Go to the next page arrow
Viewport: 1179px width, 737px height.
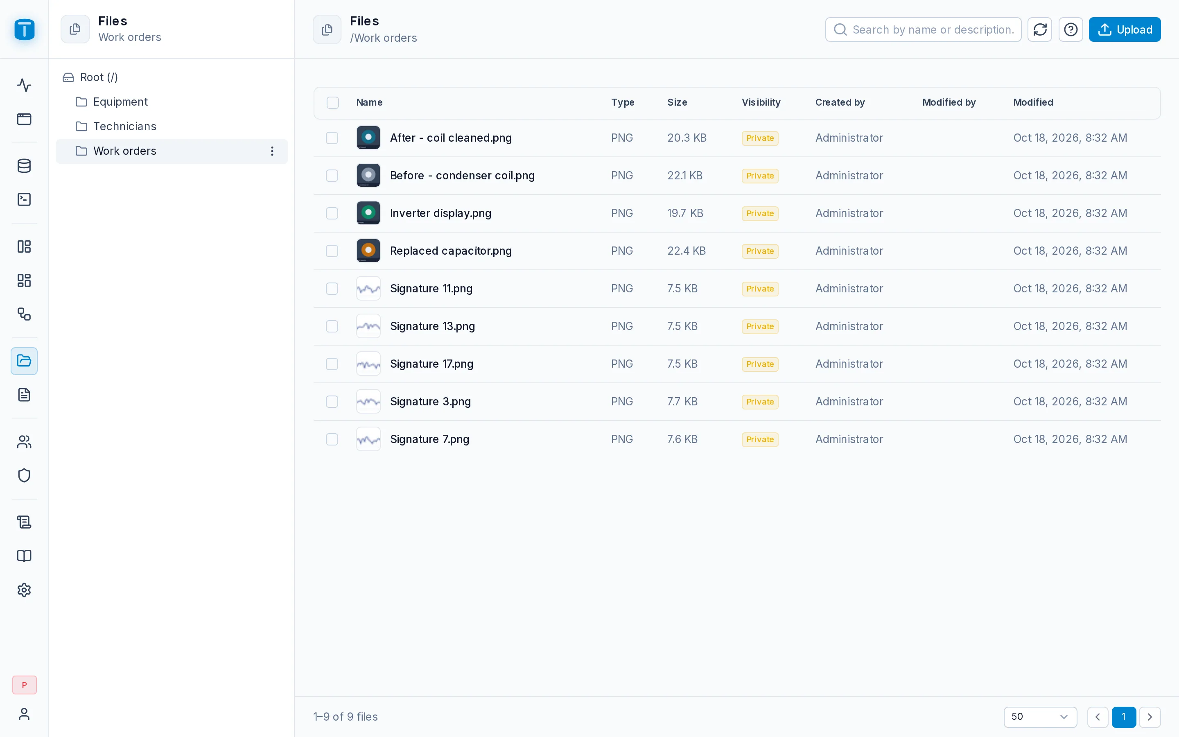(1150, 717)
